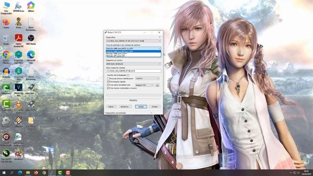Click the Iniciar start button
This screenshot has height=176, width=313.
pyautogui.click(x=141, y=107)
